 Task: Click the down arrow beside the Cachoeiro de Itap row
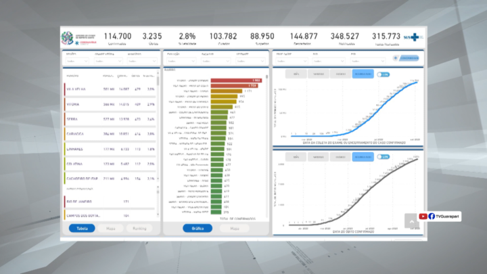(x=158, y=179)
